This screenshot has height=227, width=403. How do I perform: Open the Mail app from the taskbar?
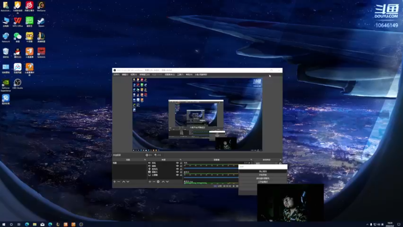(x=42, y=224)
